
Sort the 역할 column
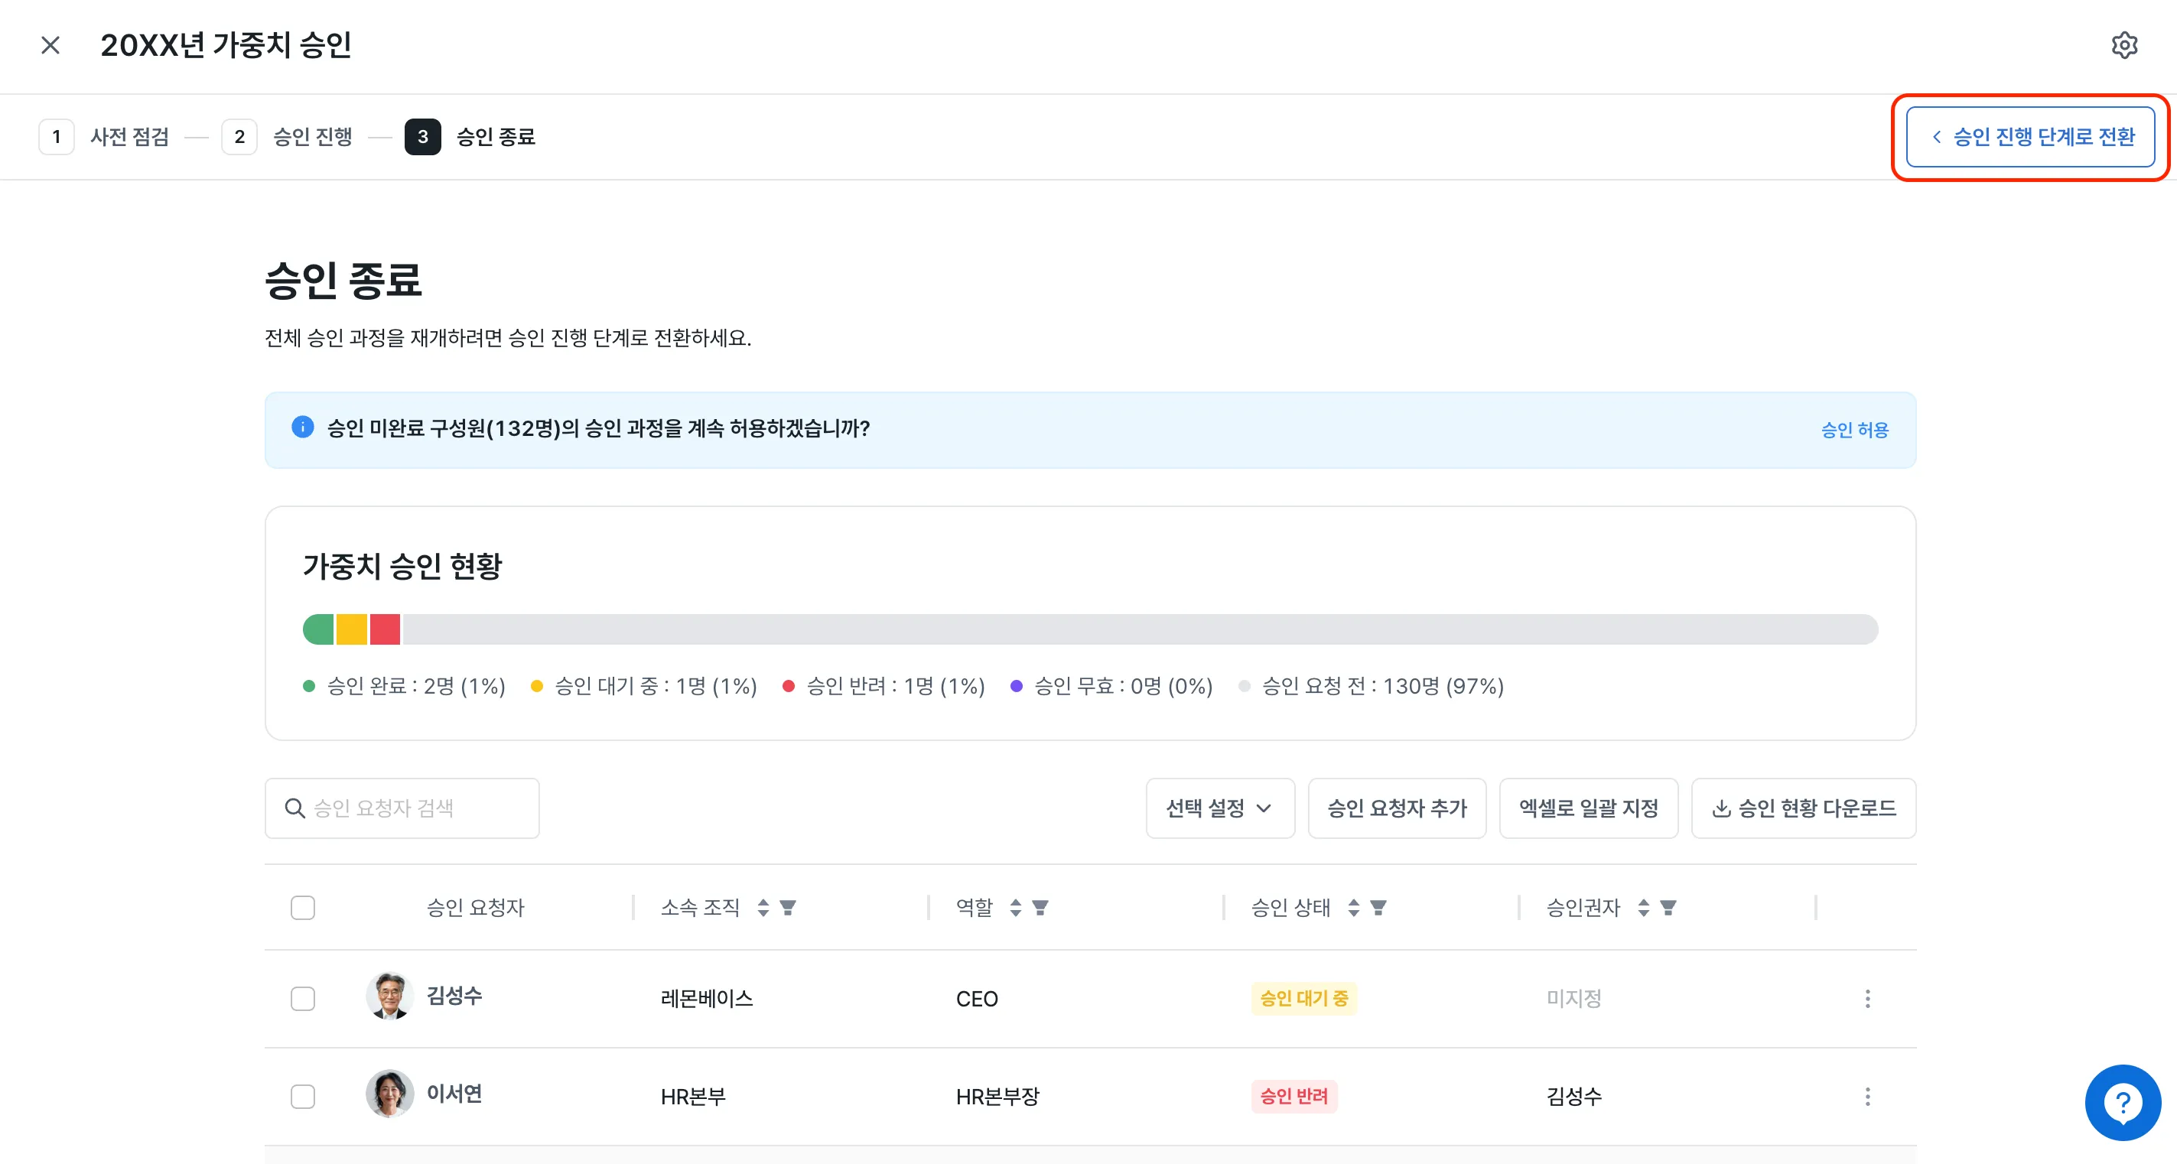(x=1016, y=907)
